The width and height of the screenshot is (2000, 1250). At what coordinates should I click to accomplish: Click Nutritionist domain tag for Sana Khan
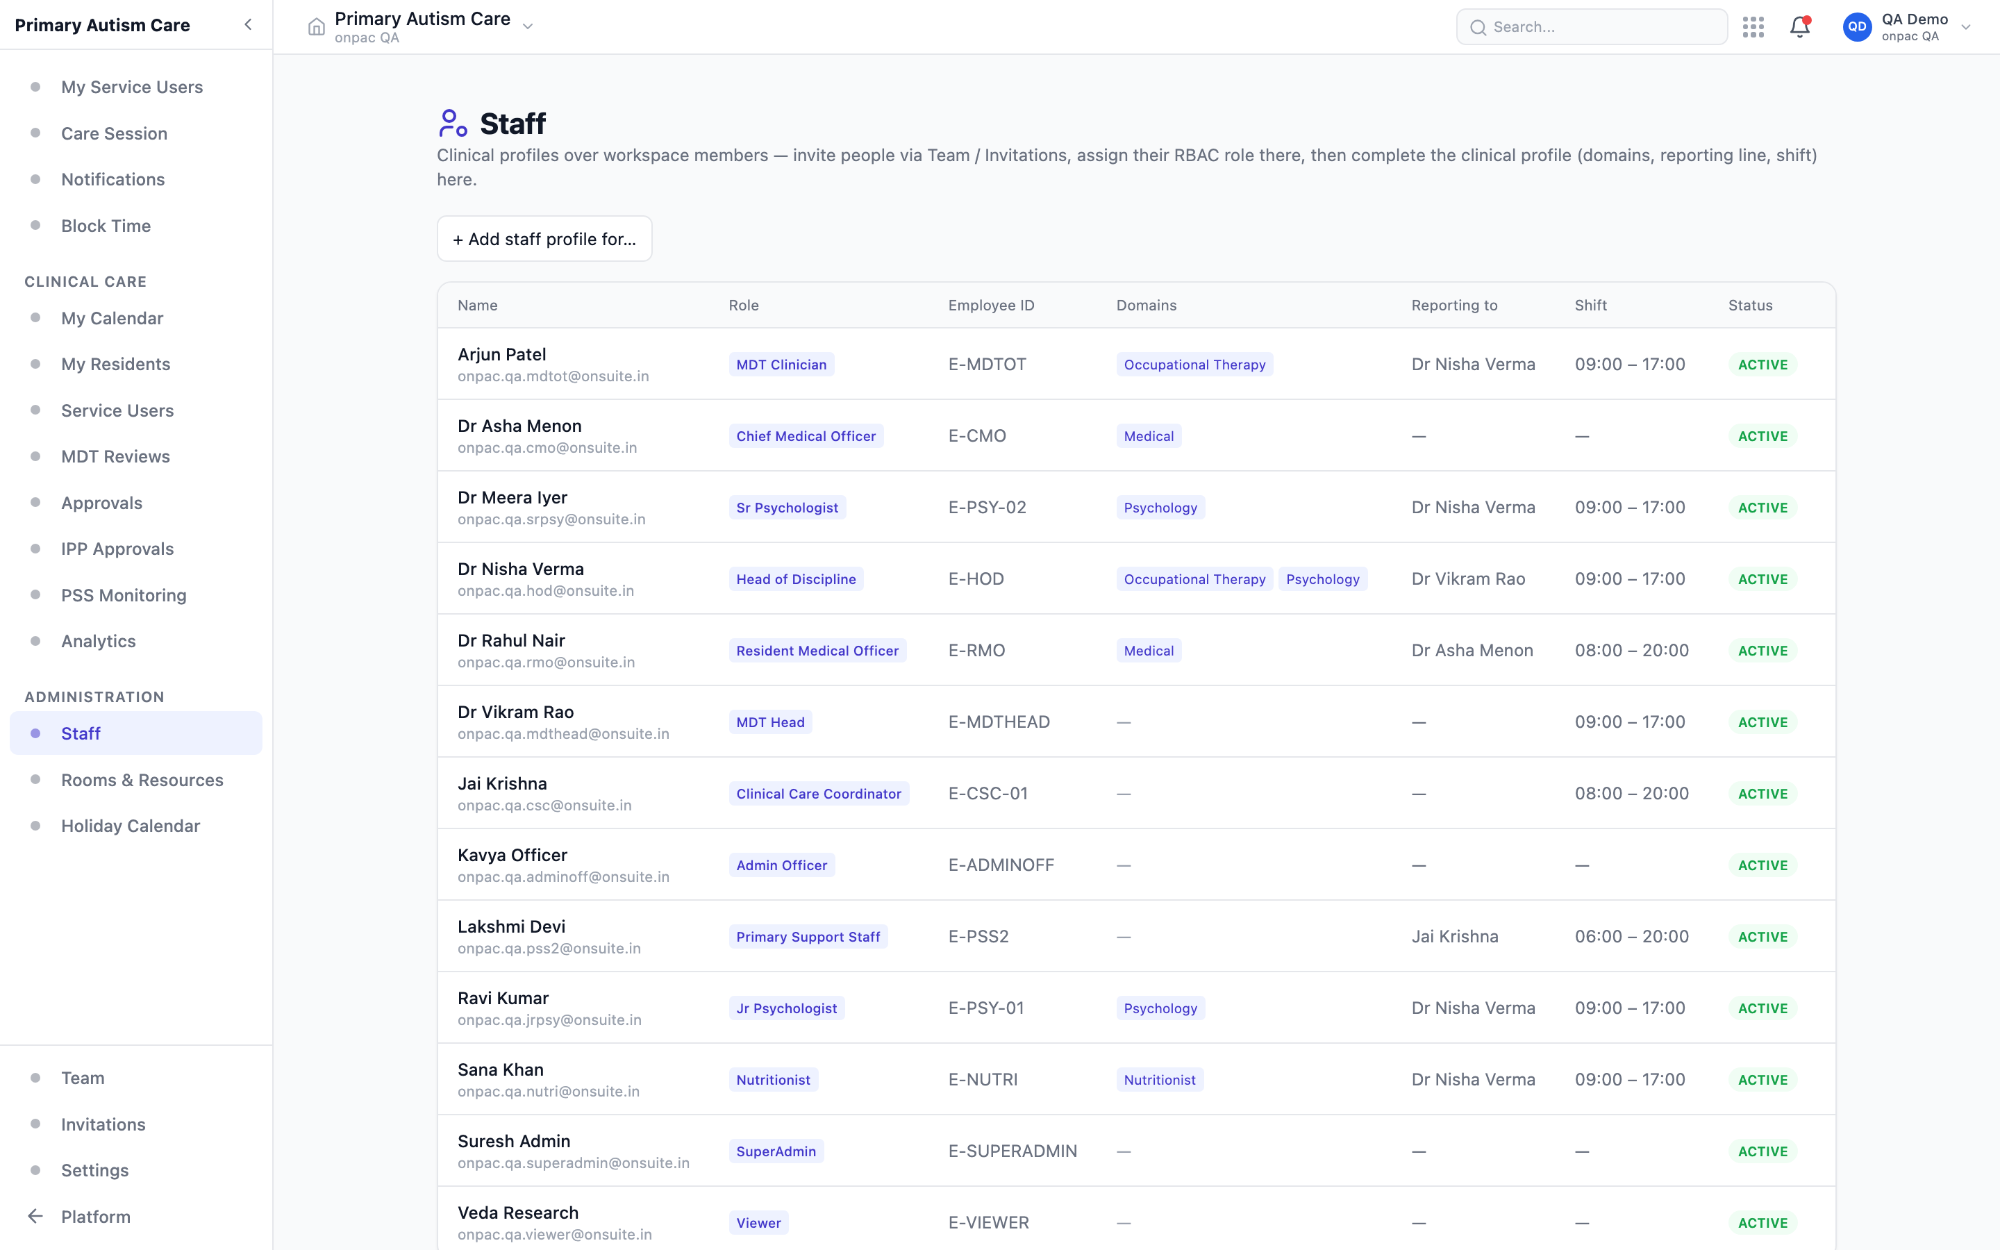click(1160, 1080)
